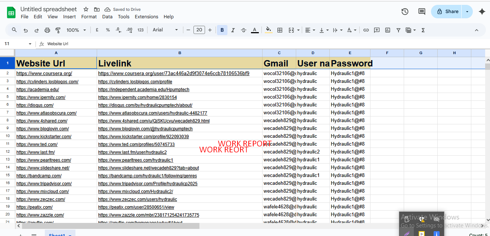The width and height of the screenshot is (490, 236).
Task: Toggle Bold formatting
Action: [222, 30]
